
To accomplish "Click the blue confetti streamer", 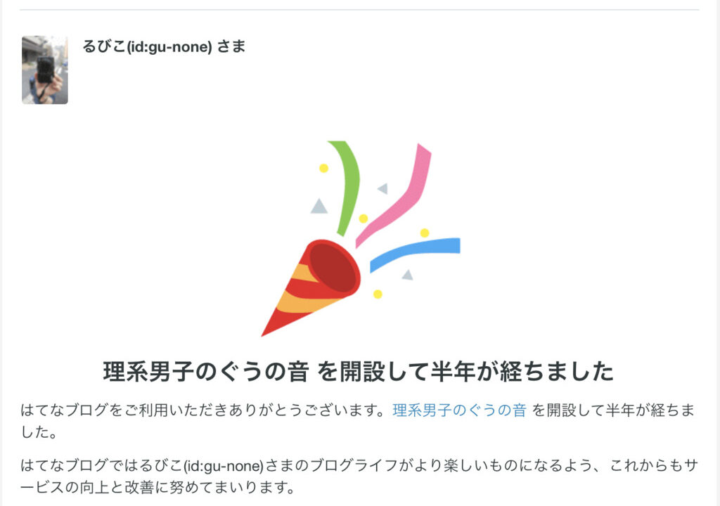I will click(x=415, y=255).
